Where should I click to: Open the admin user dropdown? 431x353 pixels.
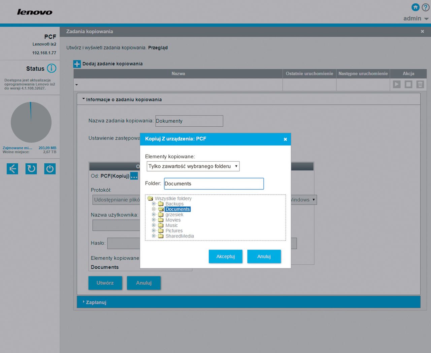point(416,19)
